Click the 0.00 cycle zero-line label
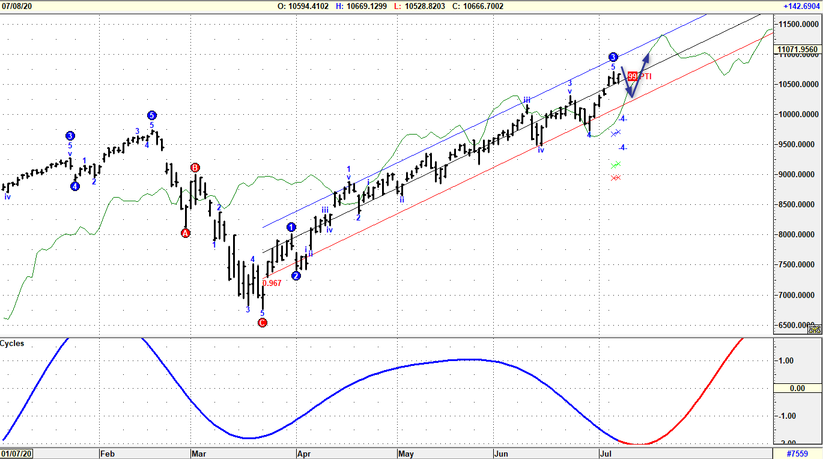The height and width of the screenshot is (459, 823). tap(797, 389)
